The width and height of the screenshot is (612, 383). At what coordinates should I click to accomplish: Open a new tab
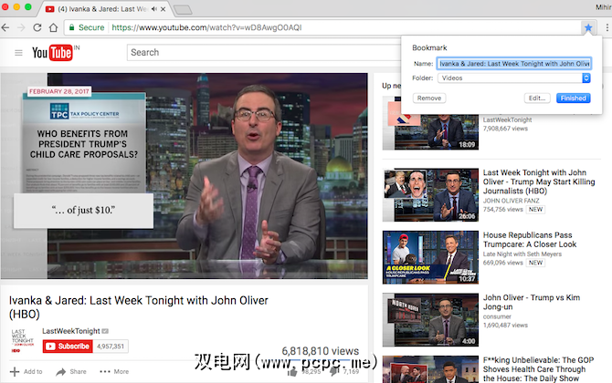click(x=183, y=10)
